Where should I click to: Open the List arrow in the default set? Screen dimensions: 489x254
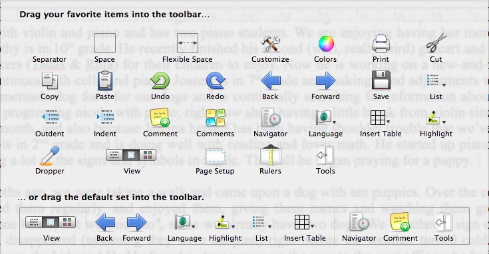point(269,227)
